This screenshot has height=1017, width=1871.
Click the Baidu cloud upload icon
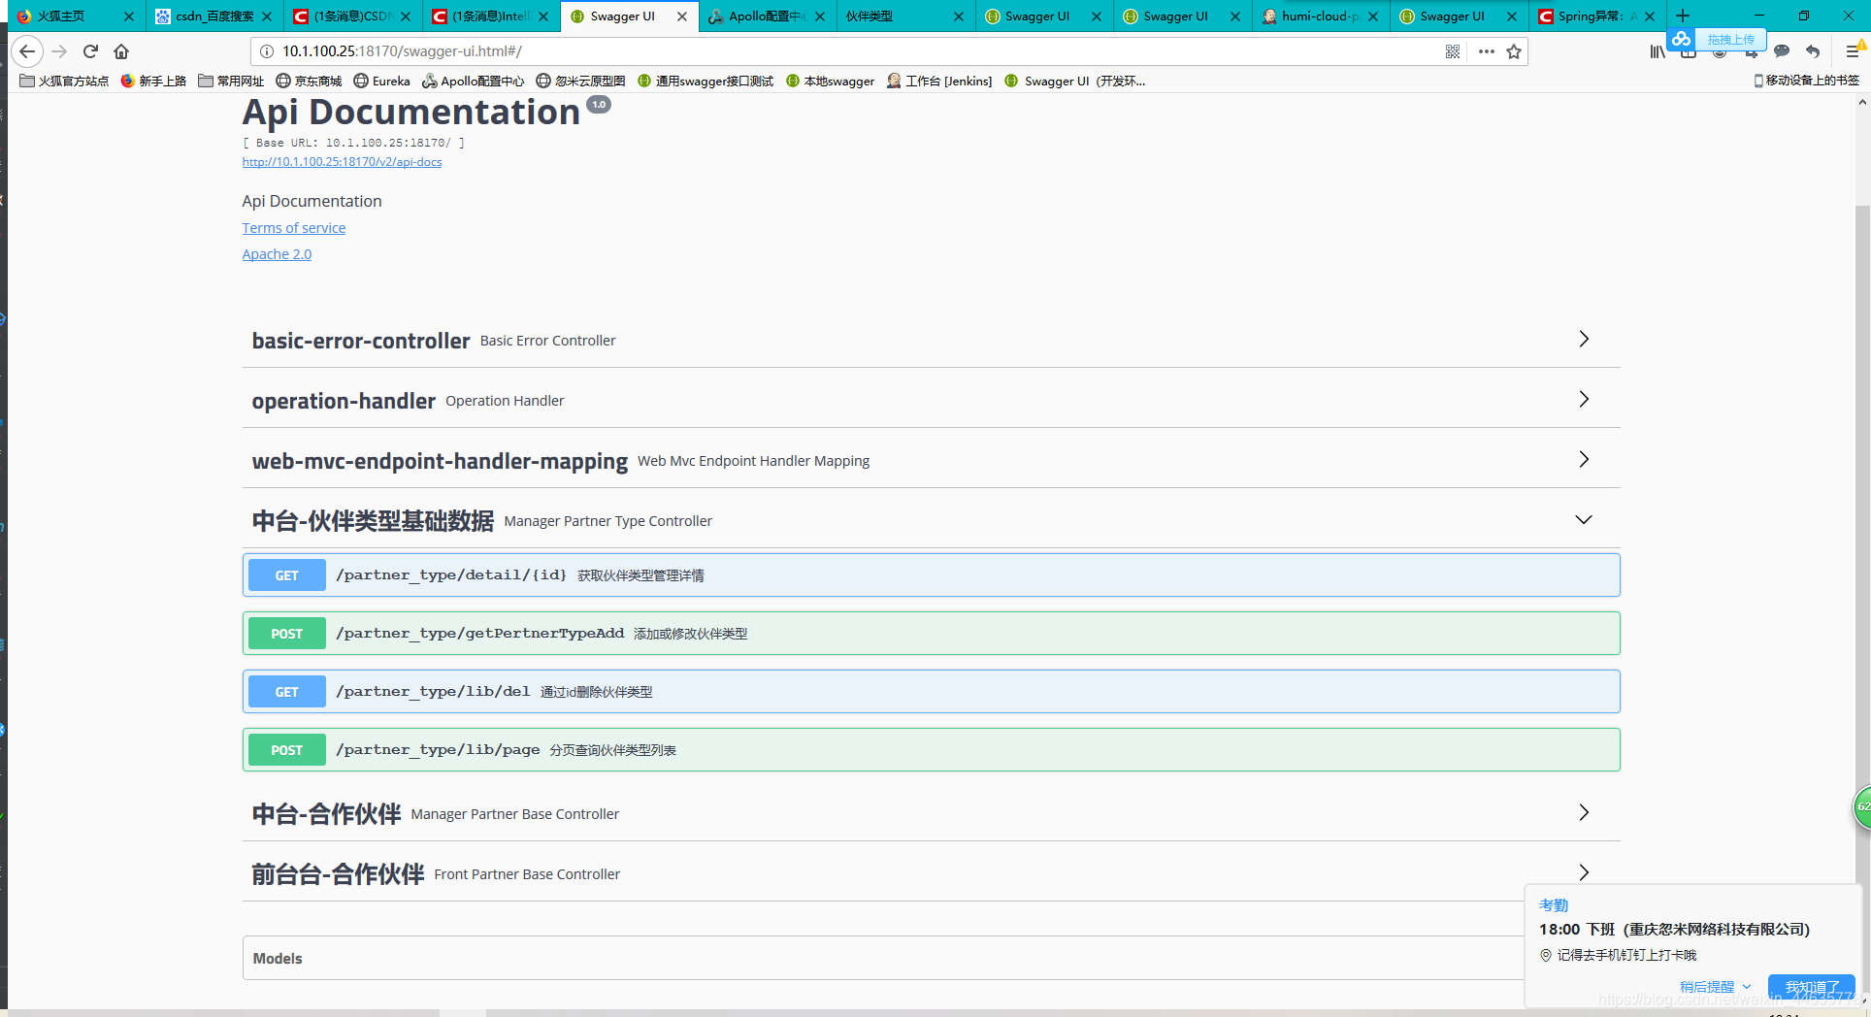pyautogui.click(x=1681, y=39)
